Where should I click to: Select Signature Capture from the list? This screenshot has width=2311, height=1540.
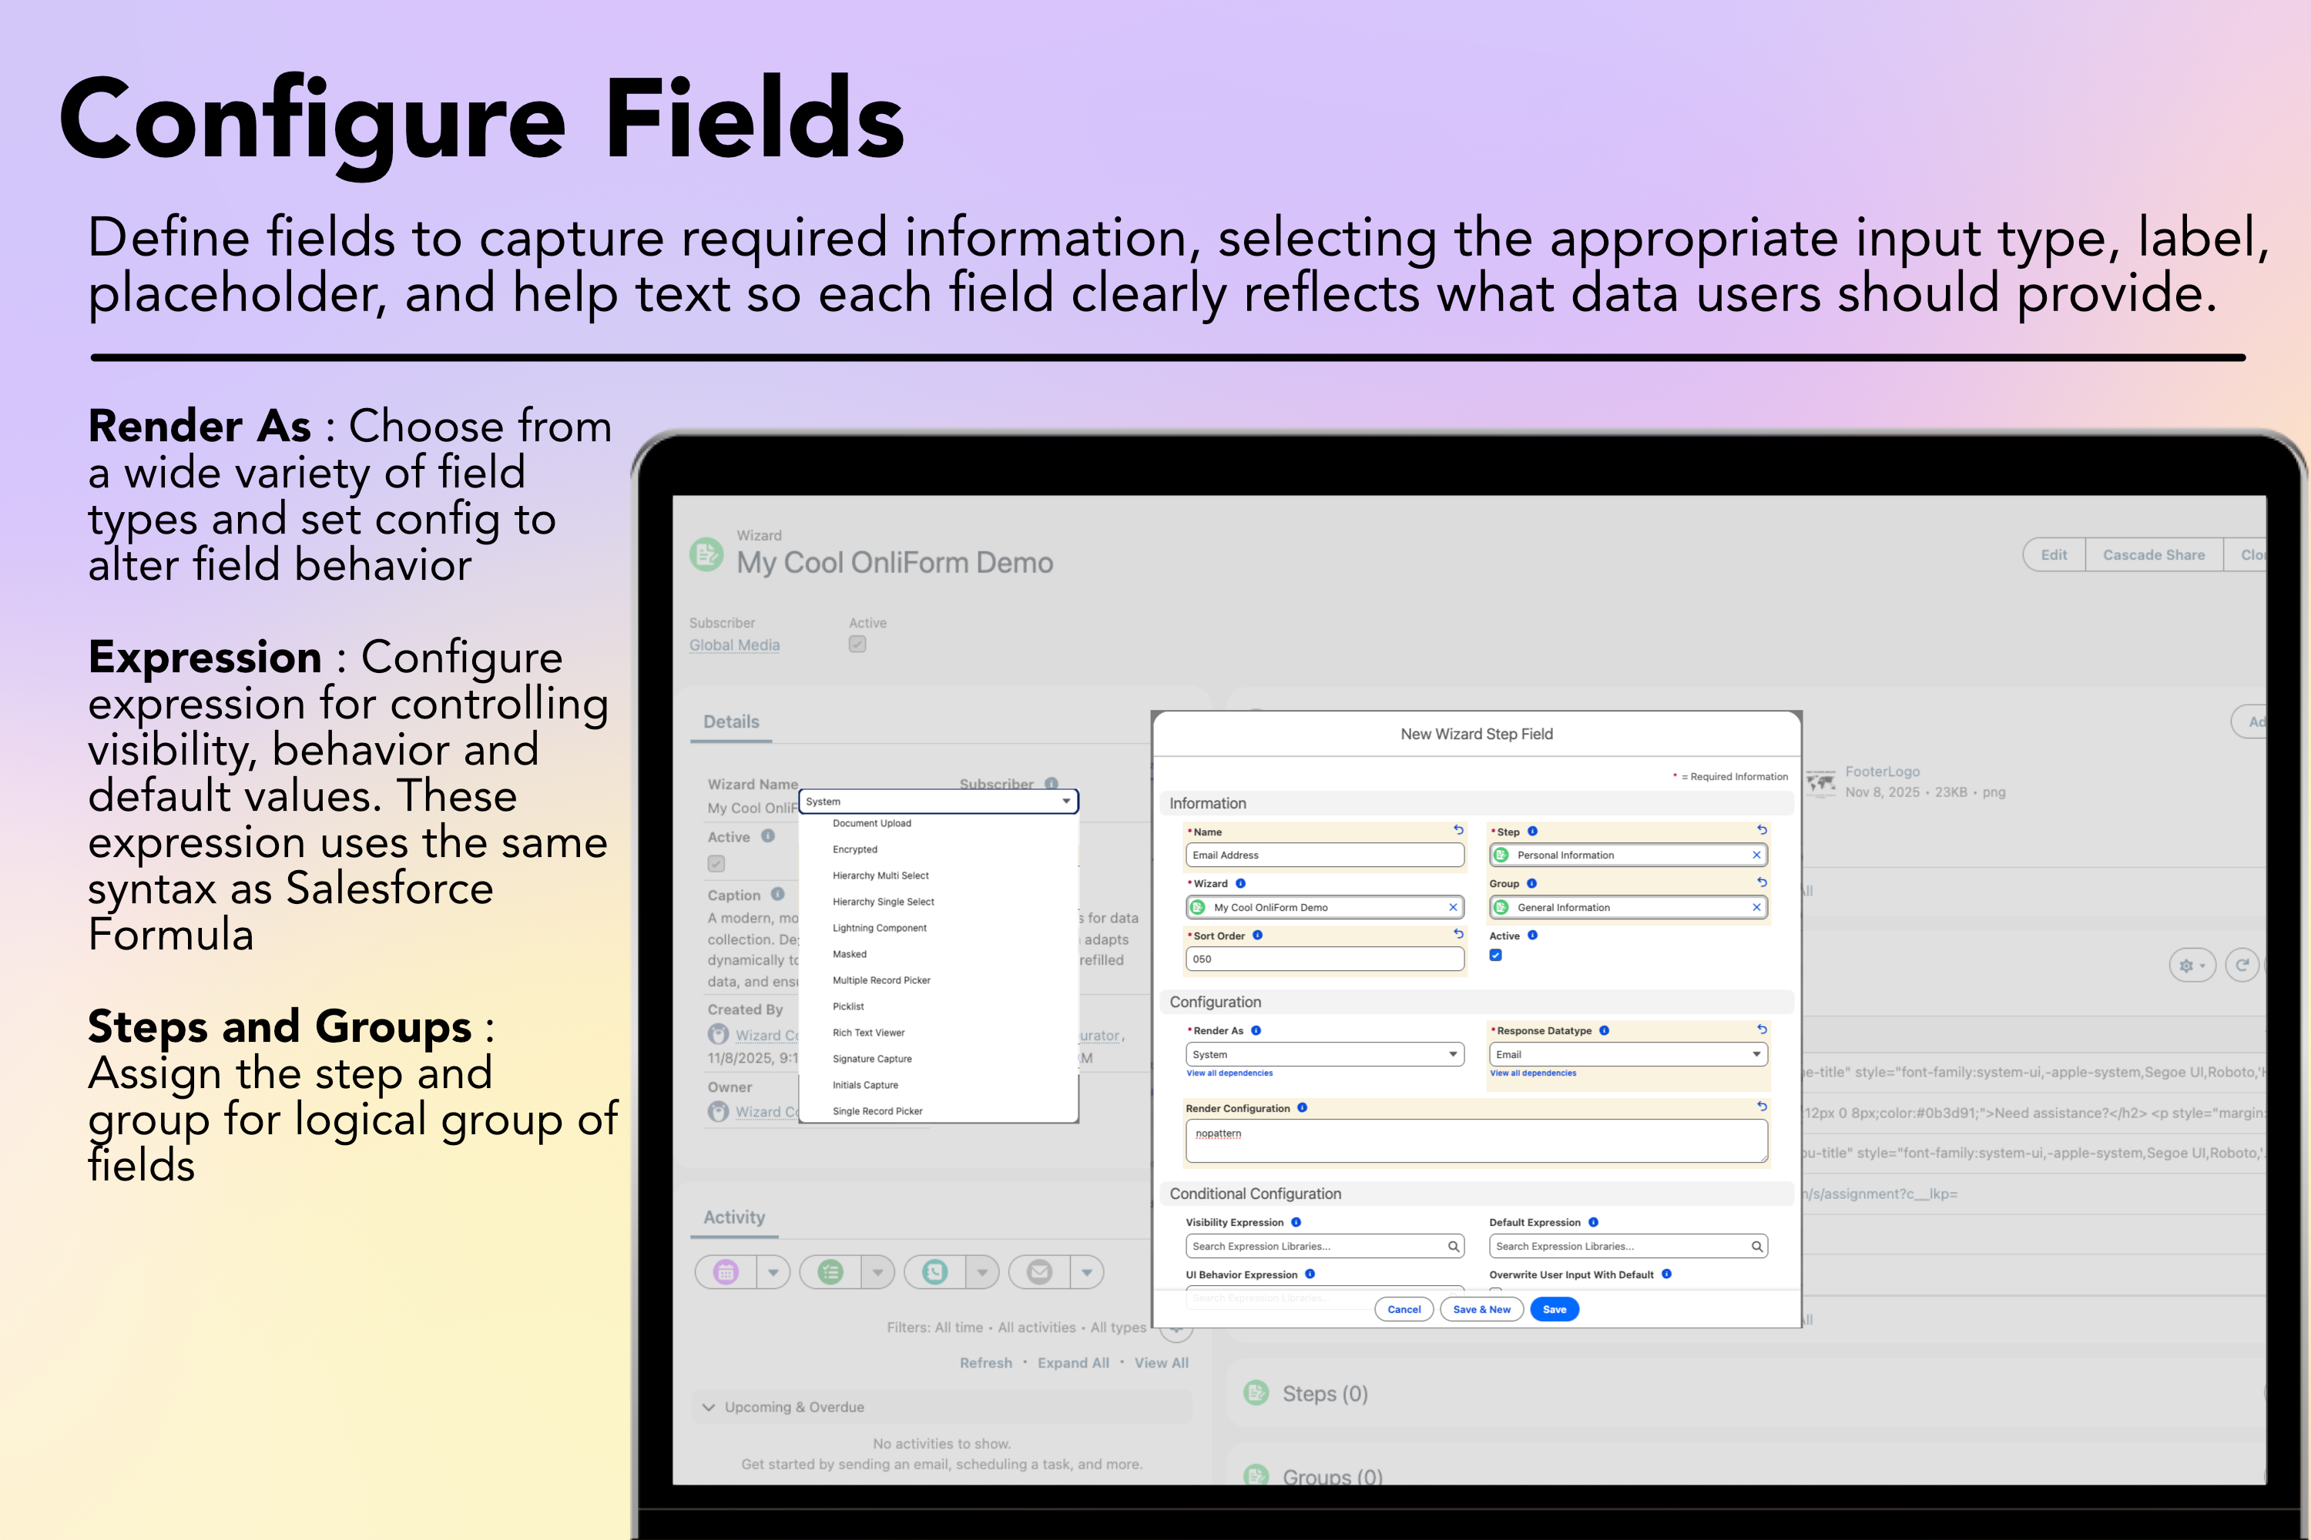[x=871, y=1059]
